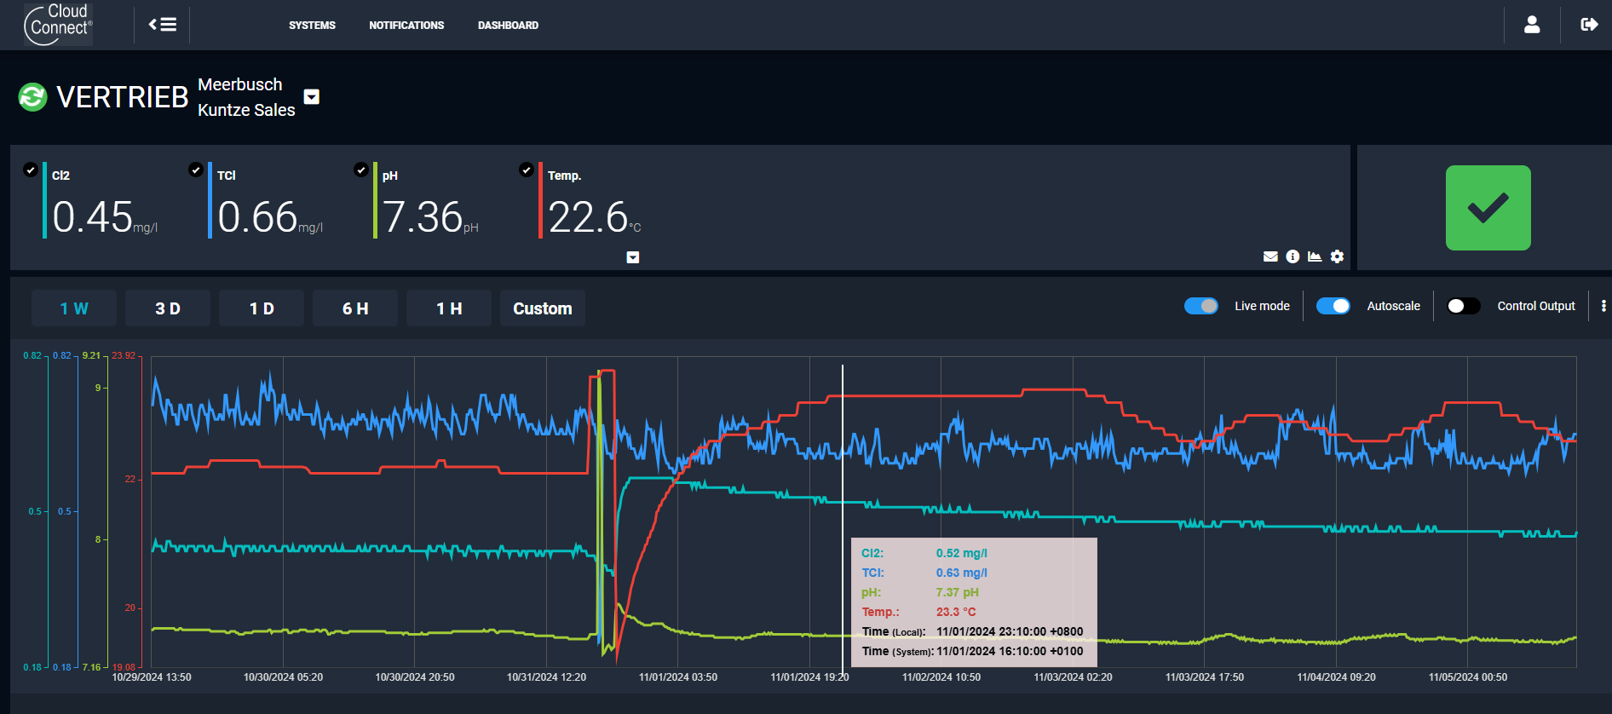The image size is (1612, 714).
Task: Open the Meerbusch system dropdown
Action: (312, 97)
